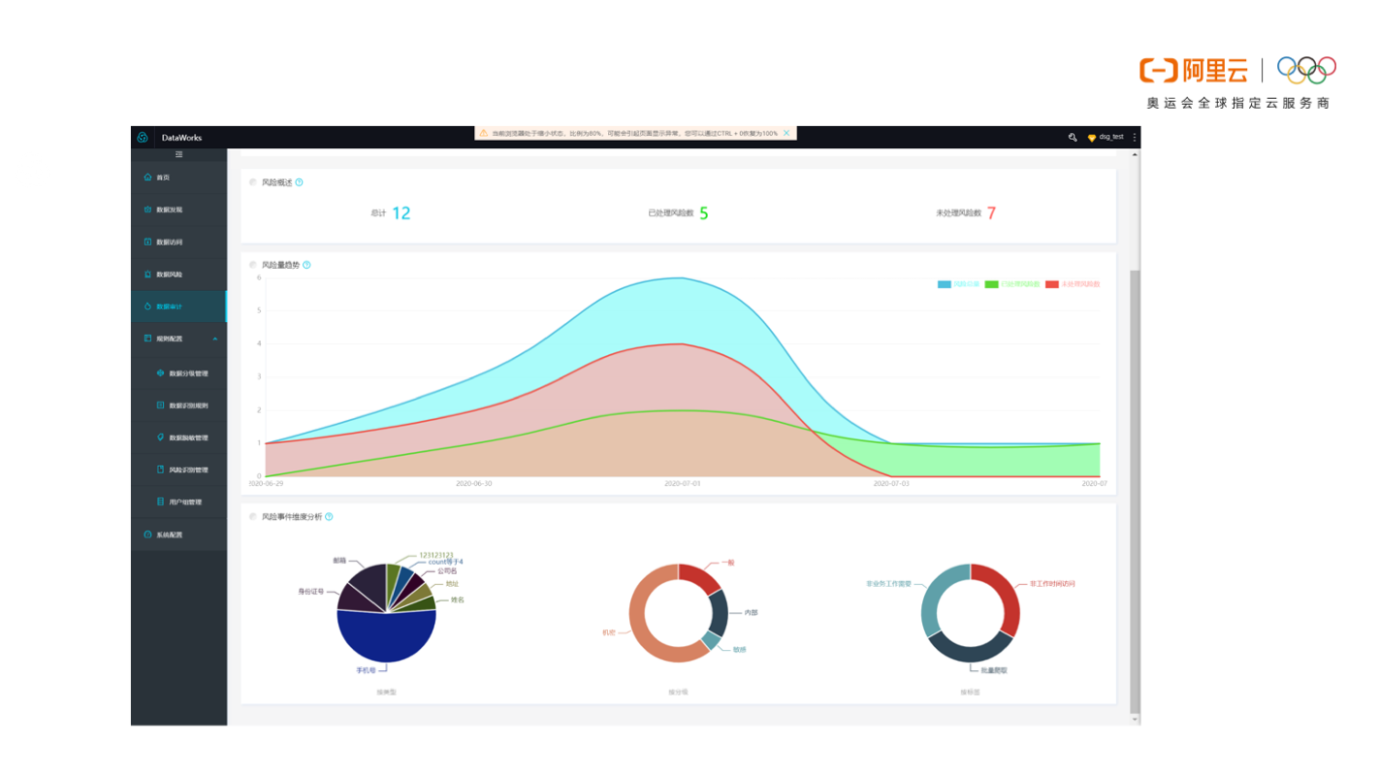Click the 数据审计 droplet icon
Image resolution: width=1379 pixels, height=776 pixels.
[147, 307]
